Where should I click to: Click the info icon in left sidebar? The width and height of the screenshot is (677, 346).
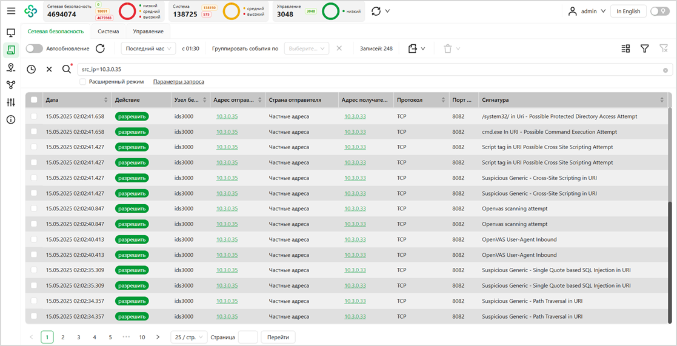point(11,120)
